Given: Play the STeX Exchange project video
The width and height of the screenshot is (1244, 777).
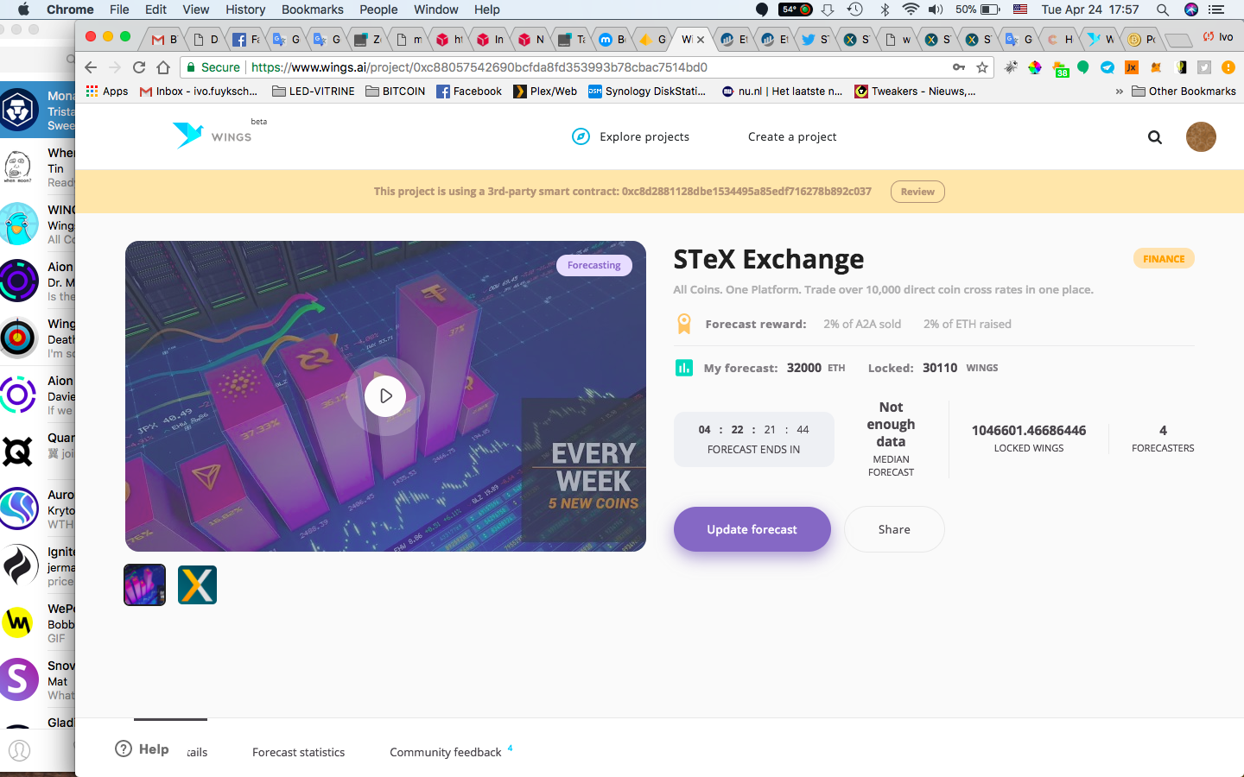Looking at the screenshot, I should 385,395.
